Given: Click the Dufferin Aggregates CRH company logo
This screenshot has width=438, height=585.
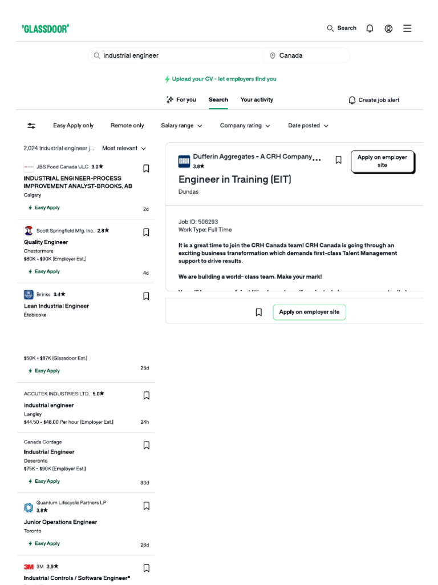Looking at the screenshot, I should click(184, 161).
